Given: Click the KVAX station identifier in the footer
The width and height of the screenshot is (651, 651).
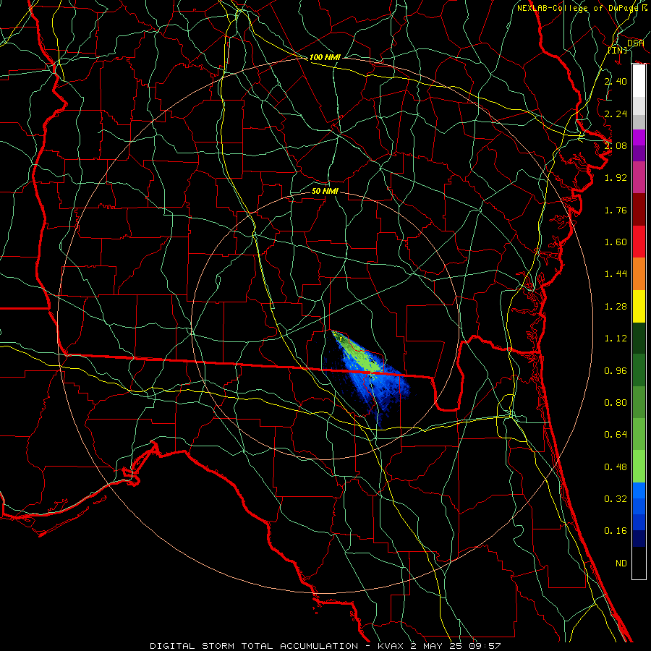Looking at the screenshot, I should pos(392,646).
